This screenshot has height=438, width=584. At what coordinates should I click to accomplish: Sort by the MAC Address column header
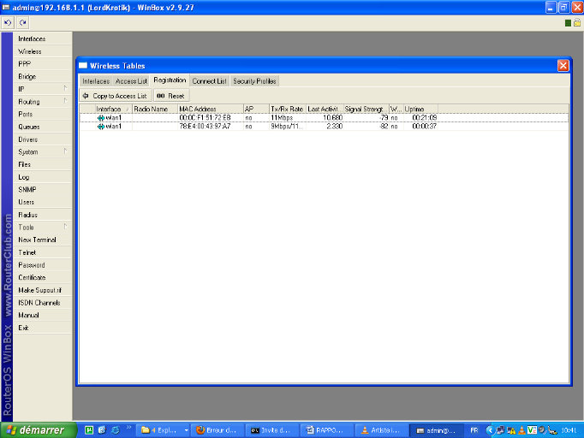point(211,109)
